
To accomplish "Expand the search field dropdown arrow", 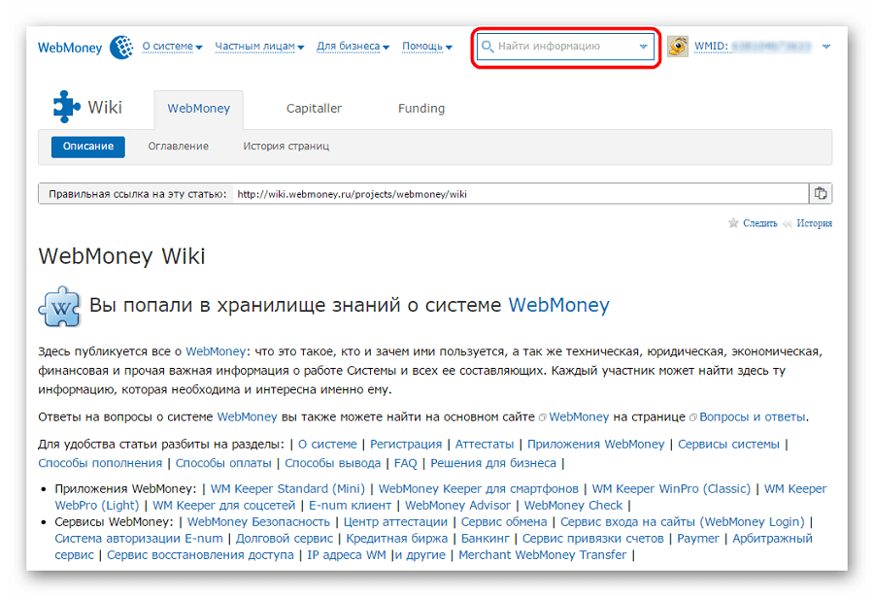I will [643, 47].
